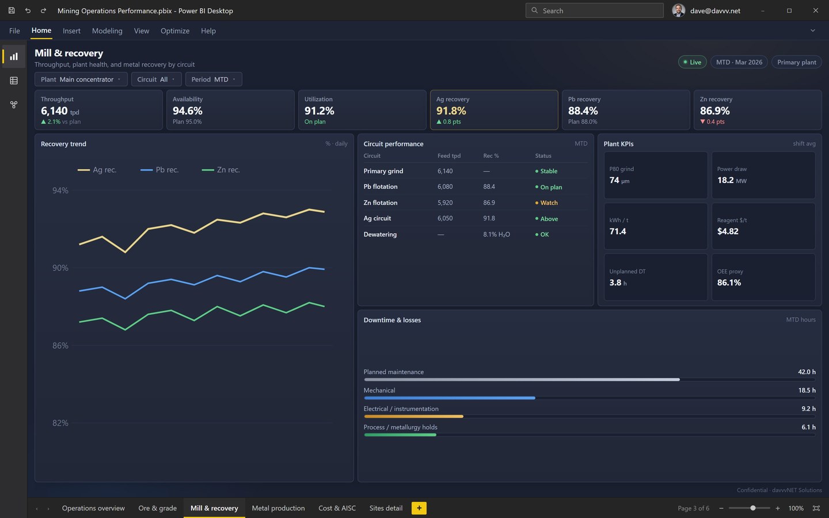Switch to Cost & AISC page
The image size is (829, 518).
[337, 508]
